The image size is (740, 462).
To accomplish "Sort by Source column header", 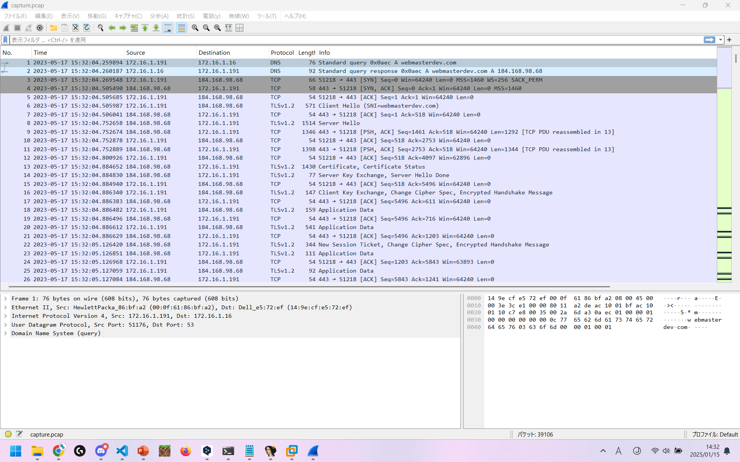I will pyautogui.click(x=160, y=52).
